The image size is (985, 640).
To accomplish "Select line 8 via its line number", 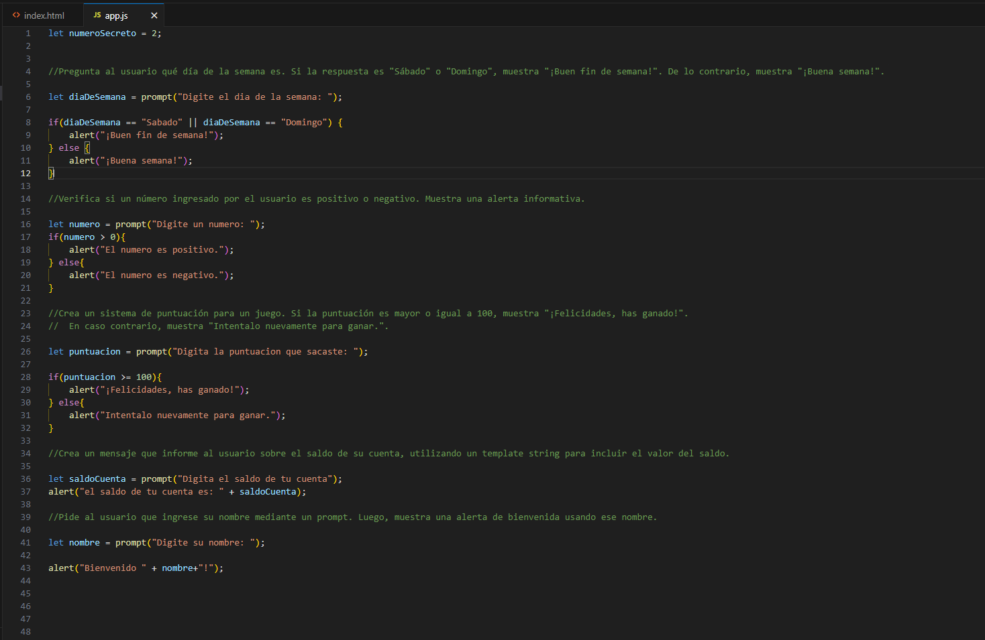I will (x=28, y=123).
